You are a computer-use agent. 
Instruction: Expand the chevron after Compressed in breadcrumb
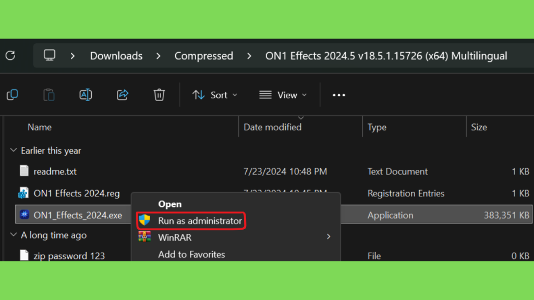coord(249,56)
